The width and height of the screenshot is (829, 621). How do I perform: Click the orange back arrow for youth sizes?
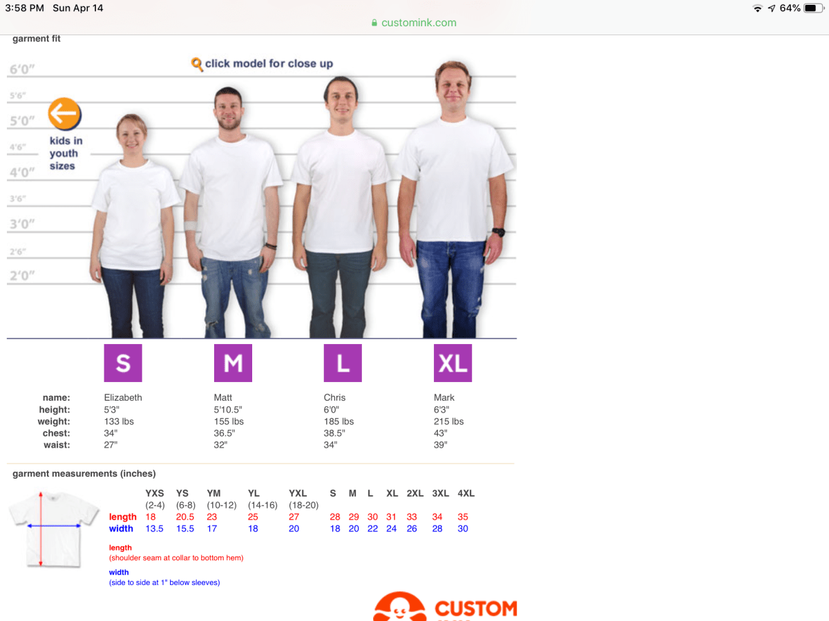click(65, 113)
